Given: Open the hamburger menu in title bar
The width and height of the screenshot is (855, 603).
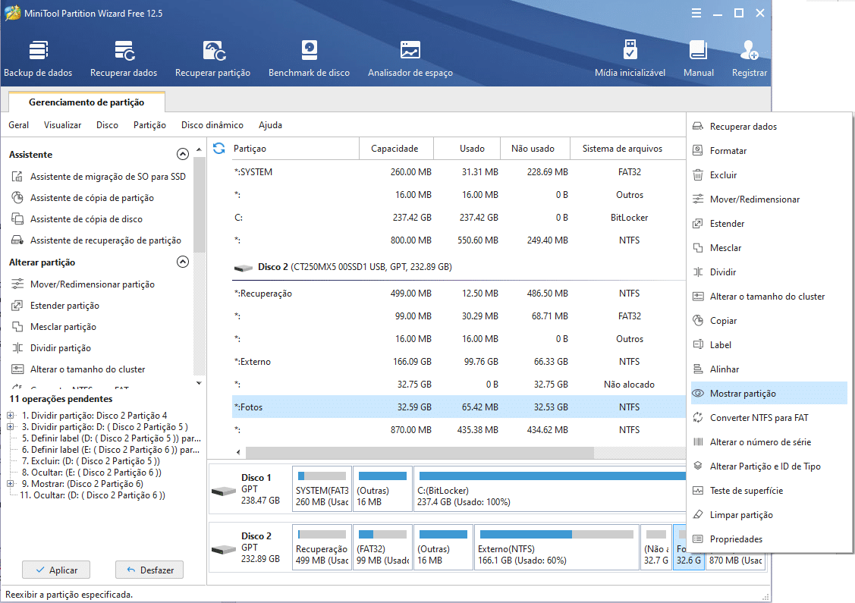Looking at the screenshot, I should (696, 13).
